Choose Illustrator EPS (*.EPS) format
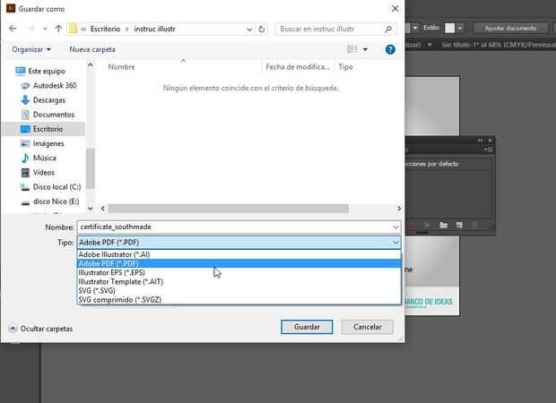This screenshot has width=556, height=403. (x=239, y=272)
